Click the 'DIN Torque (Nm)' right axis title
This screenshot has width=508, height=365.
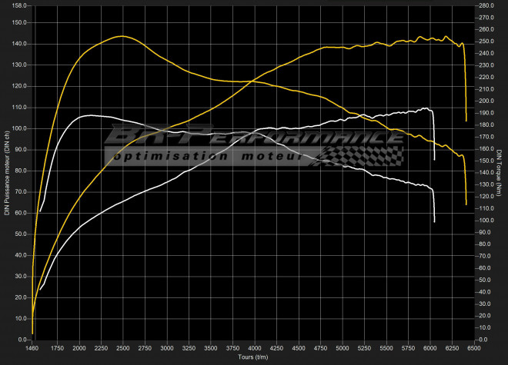click(500, 173)
